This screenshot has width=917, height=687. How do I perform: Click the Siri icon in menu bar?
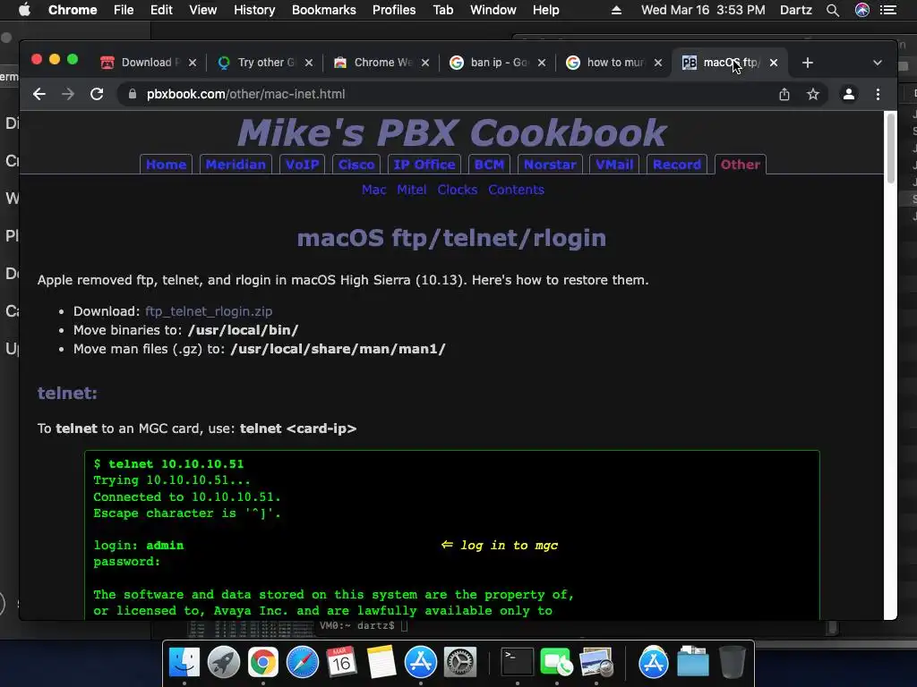[x=862, y=10]
